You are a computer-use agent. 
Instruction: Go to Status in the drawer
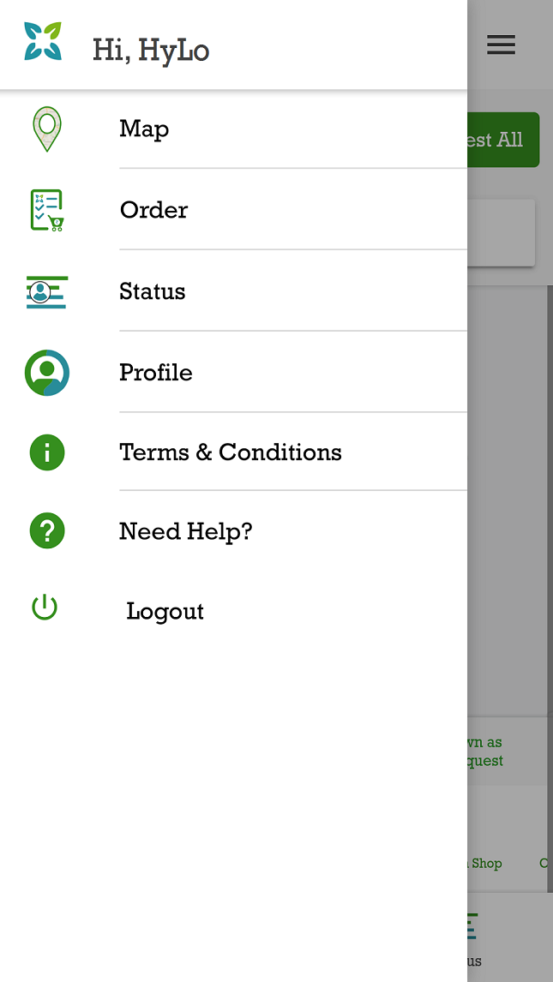pyautogui.click(x=152, y=291)
